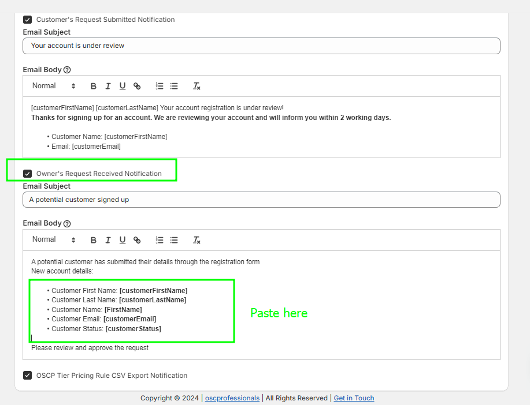Apply bold formatting in the first Email Body toolbar

[93, 86]
